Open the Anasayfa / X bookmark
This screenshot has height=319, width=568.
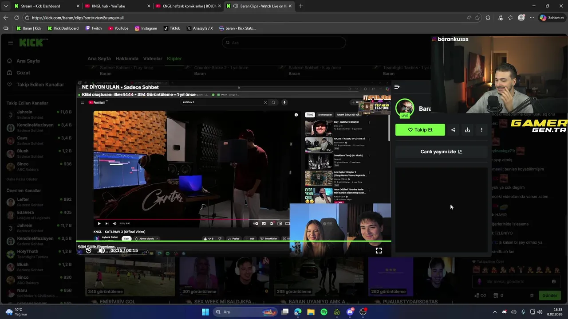coord(200,28)
